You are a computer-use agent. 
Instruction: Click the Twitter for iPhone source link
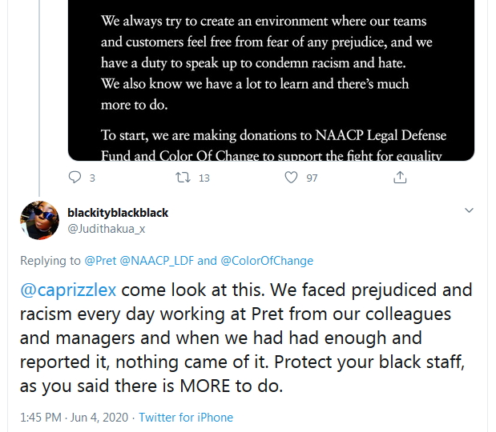click(186, 418)
